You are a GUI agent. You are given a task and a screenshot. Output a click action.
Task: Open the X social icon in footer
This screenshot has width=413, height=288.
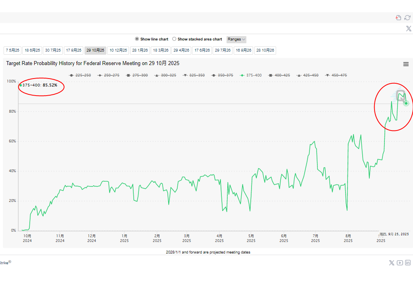click(392, 263)
